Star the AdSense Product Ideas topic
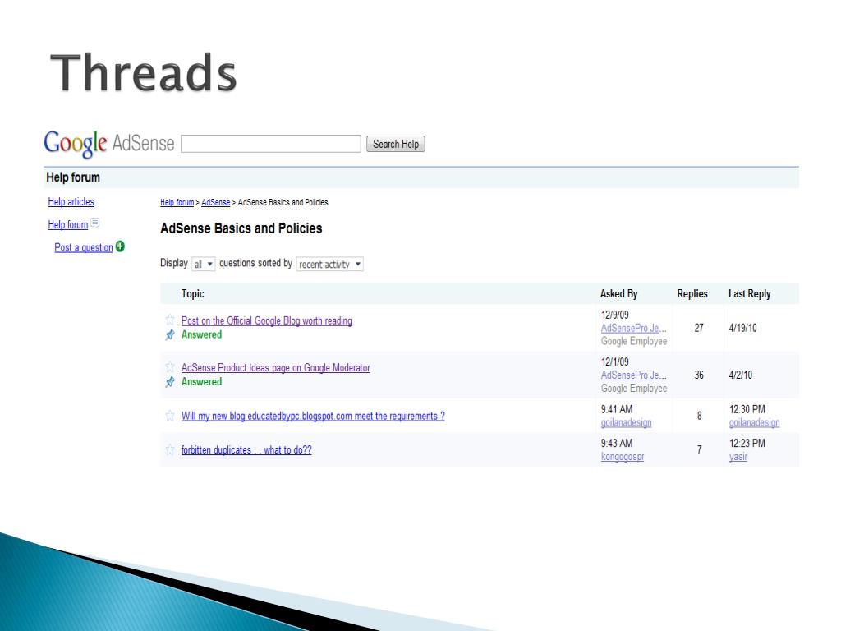 [x=170, y=367]
